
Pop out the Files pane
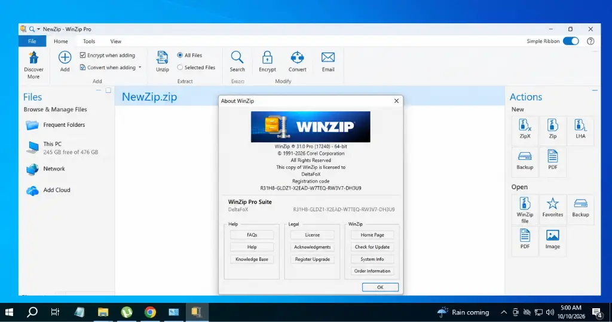pos(108,90)
